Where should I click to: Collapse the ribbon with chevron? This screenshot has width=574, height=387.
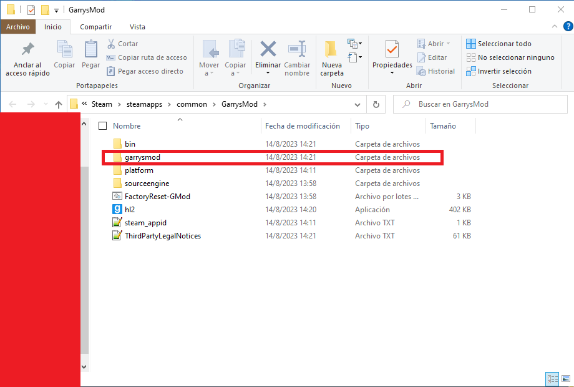click(554, 26)
